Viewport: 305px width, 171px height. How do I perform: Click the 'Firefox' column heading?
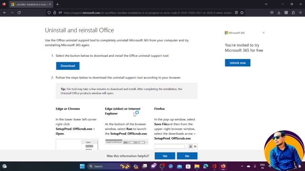[159, 109]
